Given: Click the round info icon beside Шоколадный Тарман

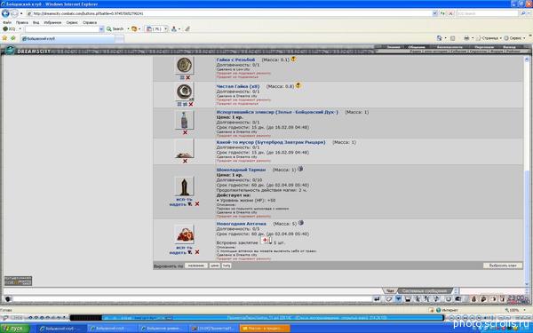Looking at the screenshot, I should (300, 169).
